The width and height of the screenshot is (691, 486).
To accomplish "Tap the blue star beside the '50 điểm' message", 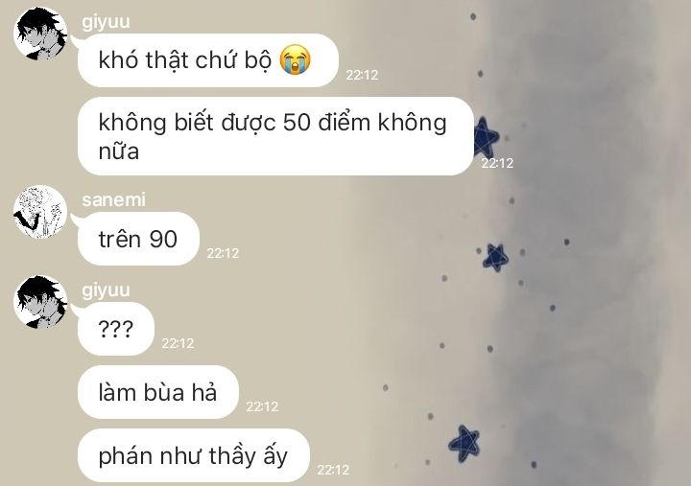I will 486,136.
